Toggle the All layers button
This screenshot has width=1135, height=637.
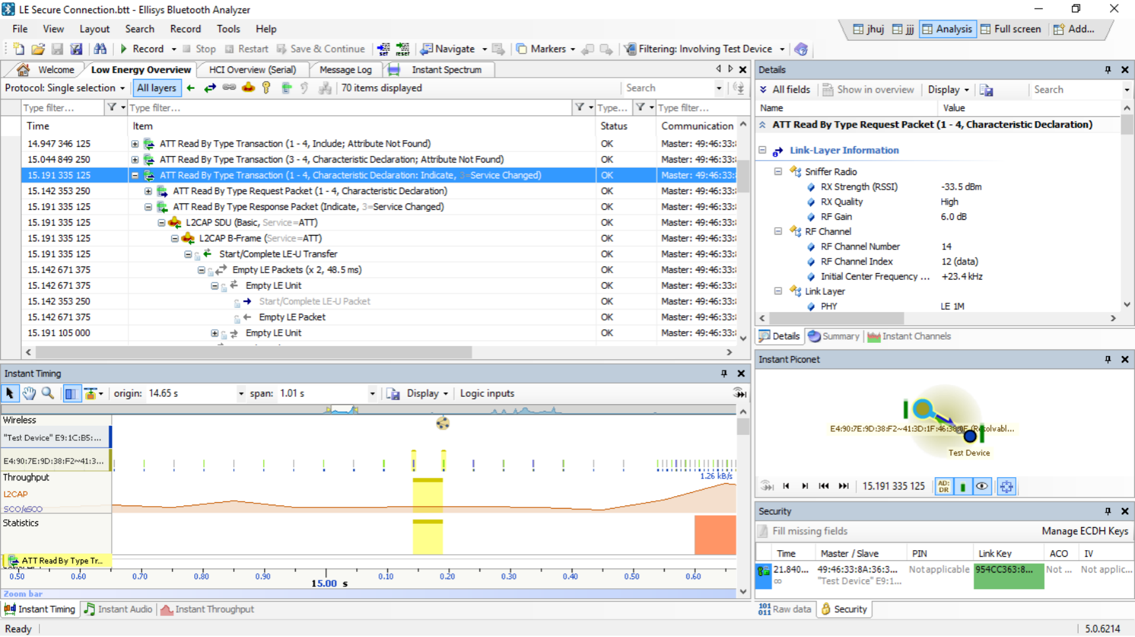(x=156, y=88)
